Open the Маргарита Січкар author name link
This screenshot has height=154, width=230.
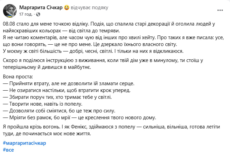(41, 7)
